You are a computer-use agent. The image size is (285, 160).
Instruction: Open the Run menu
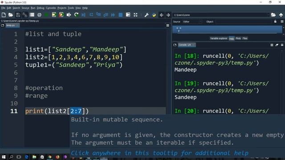click(x=33, y=8)
